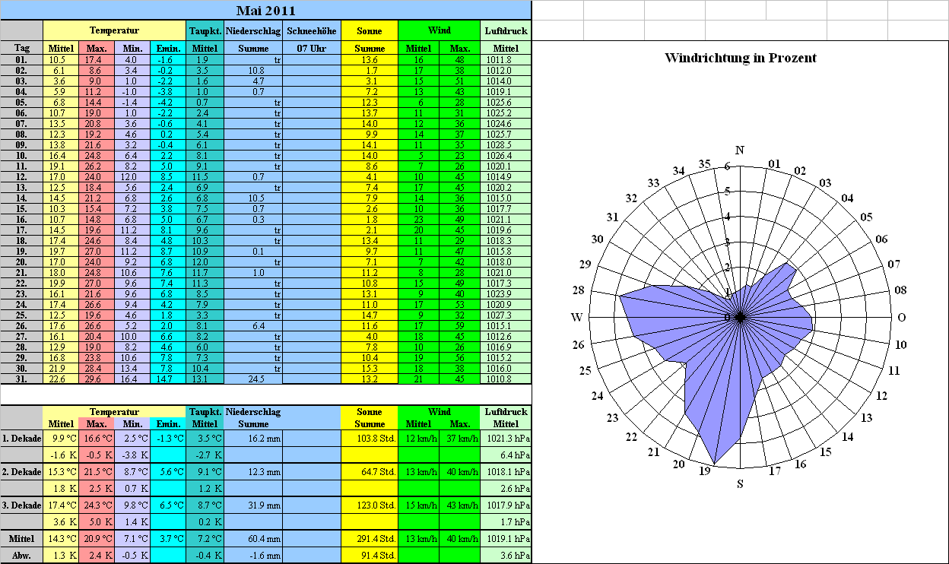This screenshot has height=564, width=949.
Task: Select the '43 km/h' wind max cell
Action: point(460,505)
